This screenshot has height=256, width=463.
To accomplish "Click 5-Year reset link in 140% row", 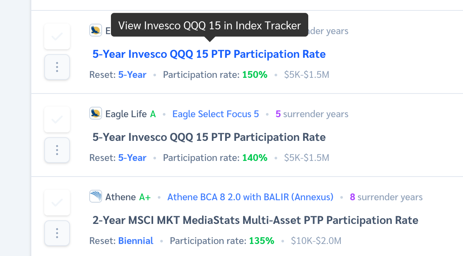I will (x=132, y=158).
